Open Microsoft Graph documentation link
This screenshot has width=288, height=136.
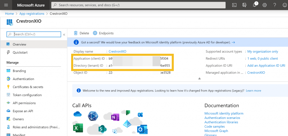tap(216, 131)
